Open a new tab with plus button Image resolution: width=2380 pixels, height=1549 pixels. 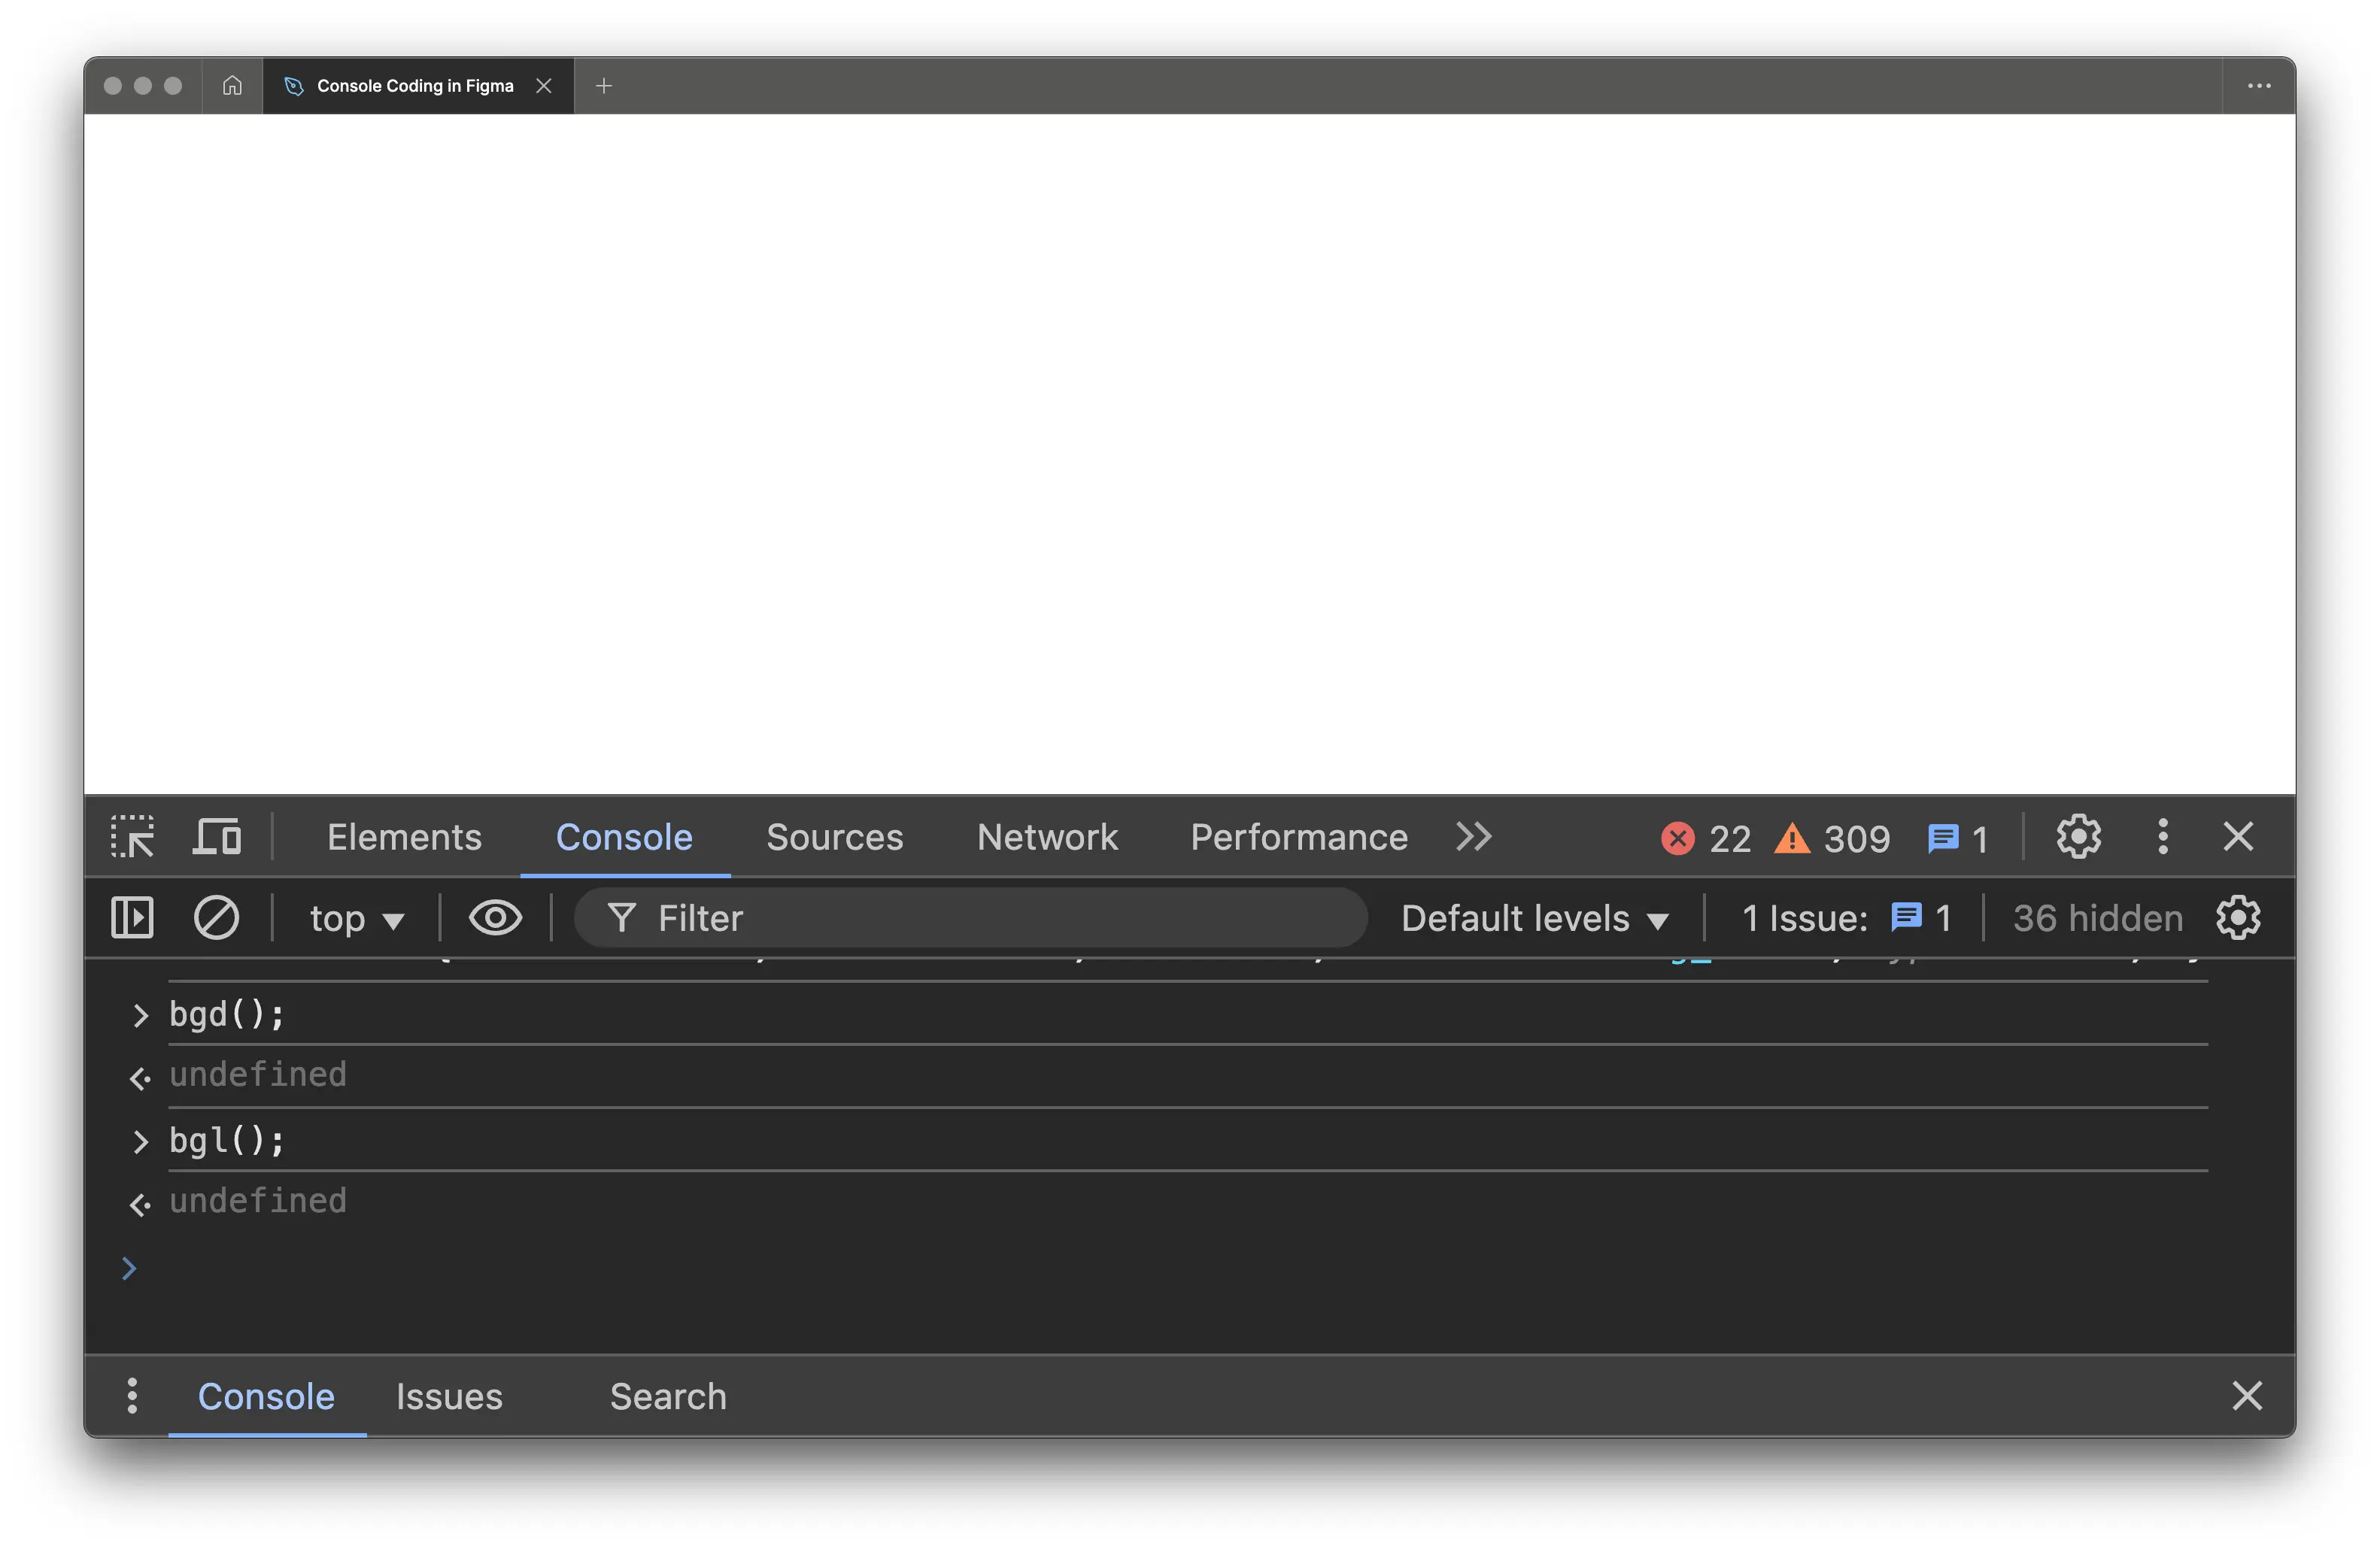pos(603,86)
